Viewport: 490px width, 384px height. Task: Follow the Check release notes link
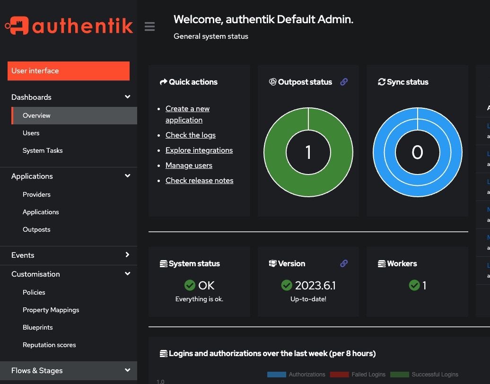pos(200,181)
